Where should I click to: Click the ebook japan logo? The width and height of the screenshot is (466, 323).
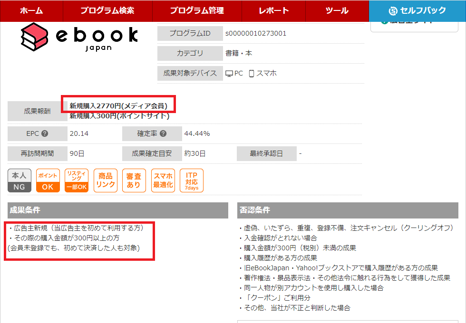79,38
